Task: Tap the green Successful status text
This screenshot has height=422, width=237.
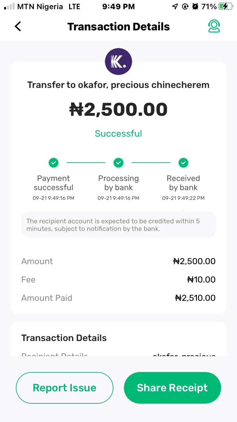Action: 118,133
